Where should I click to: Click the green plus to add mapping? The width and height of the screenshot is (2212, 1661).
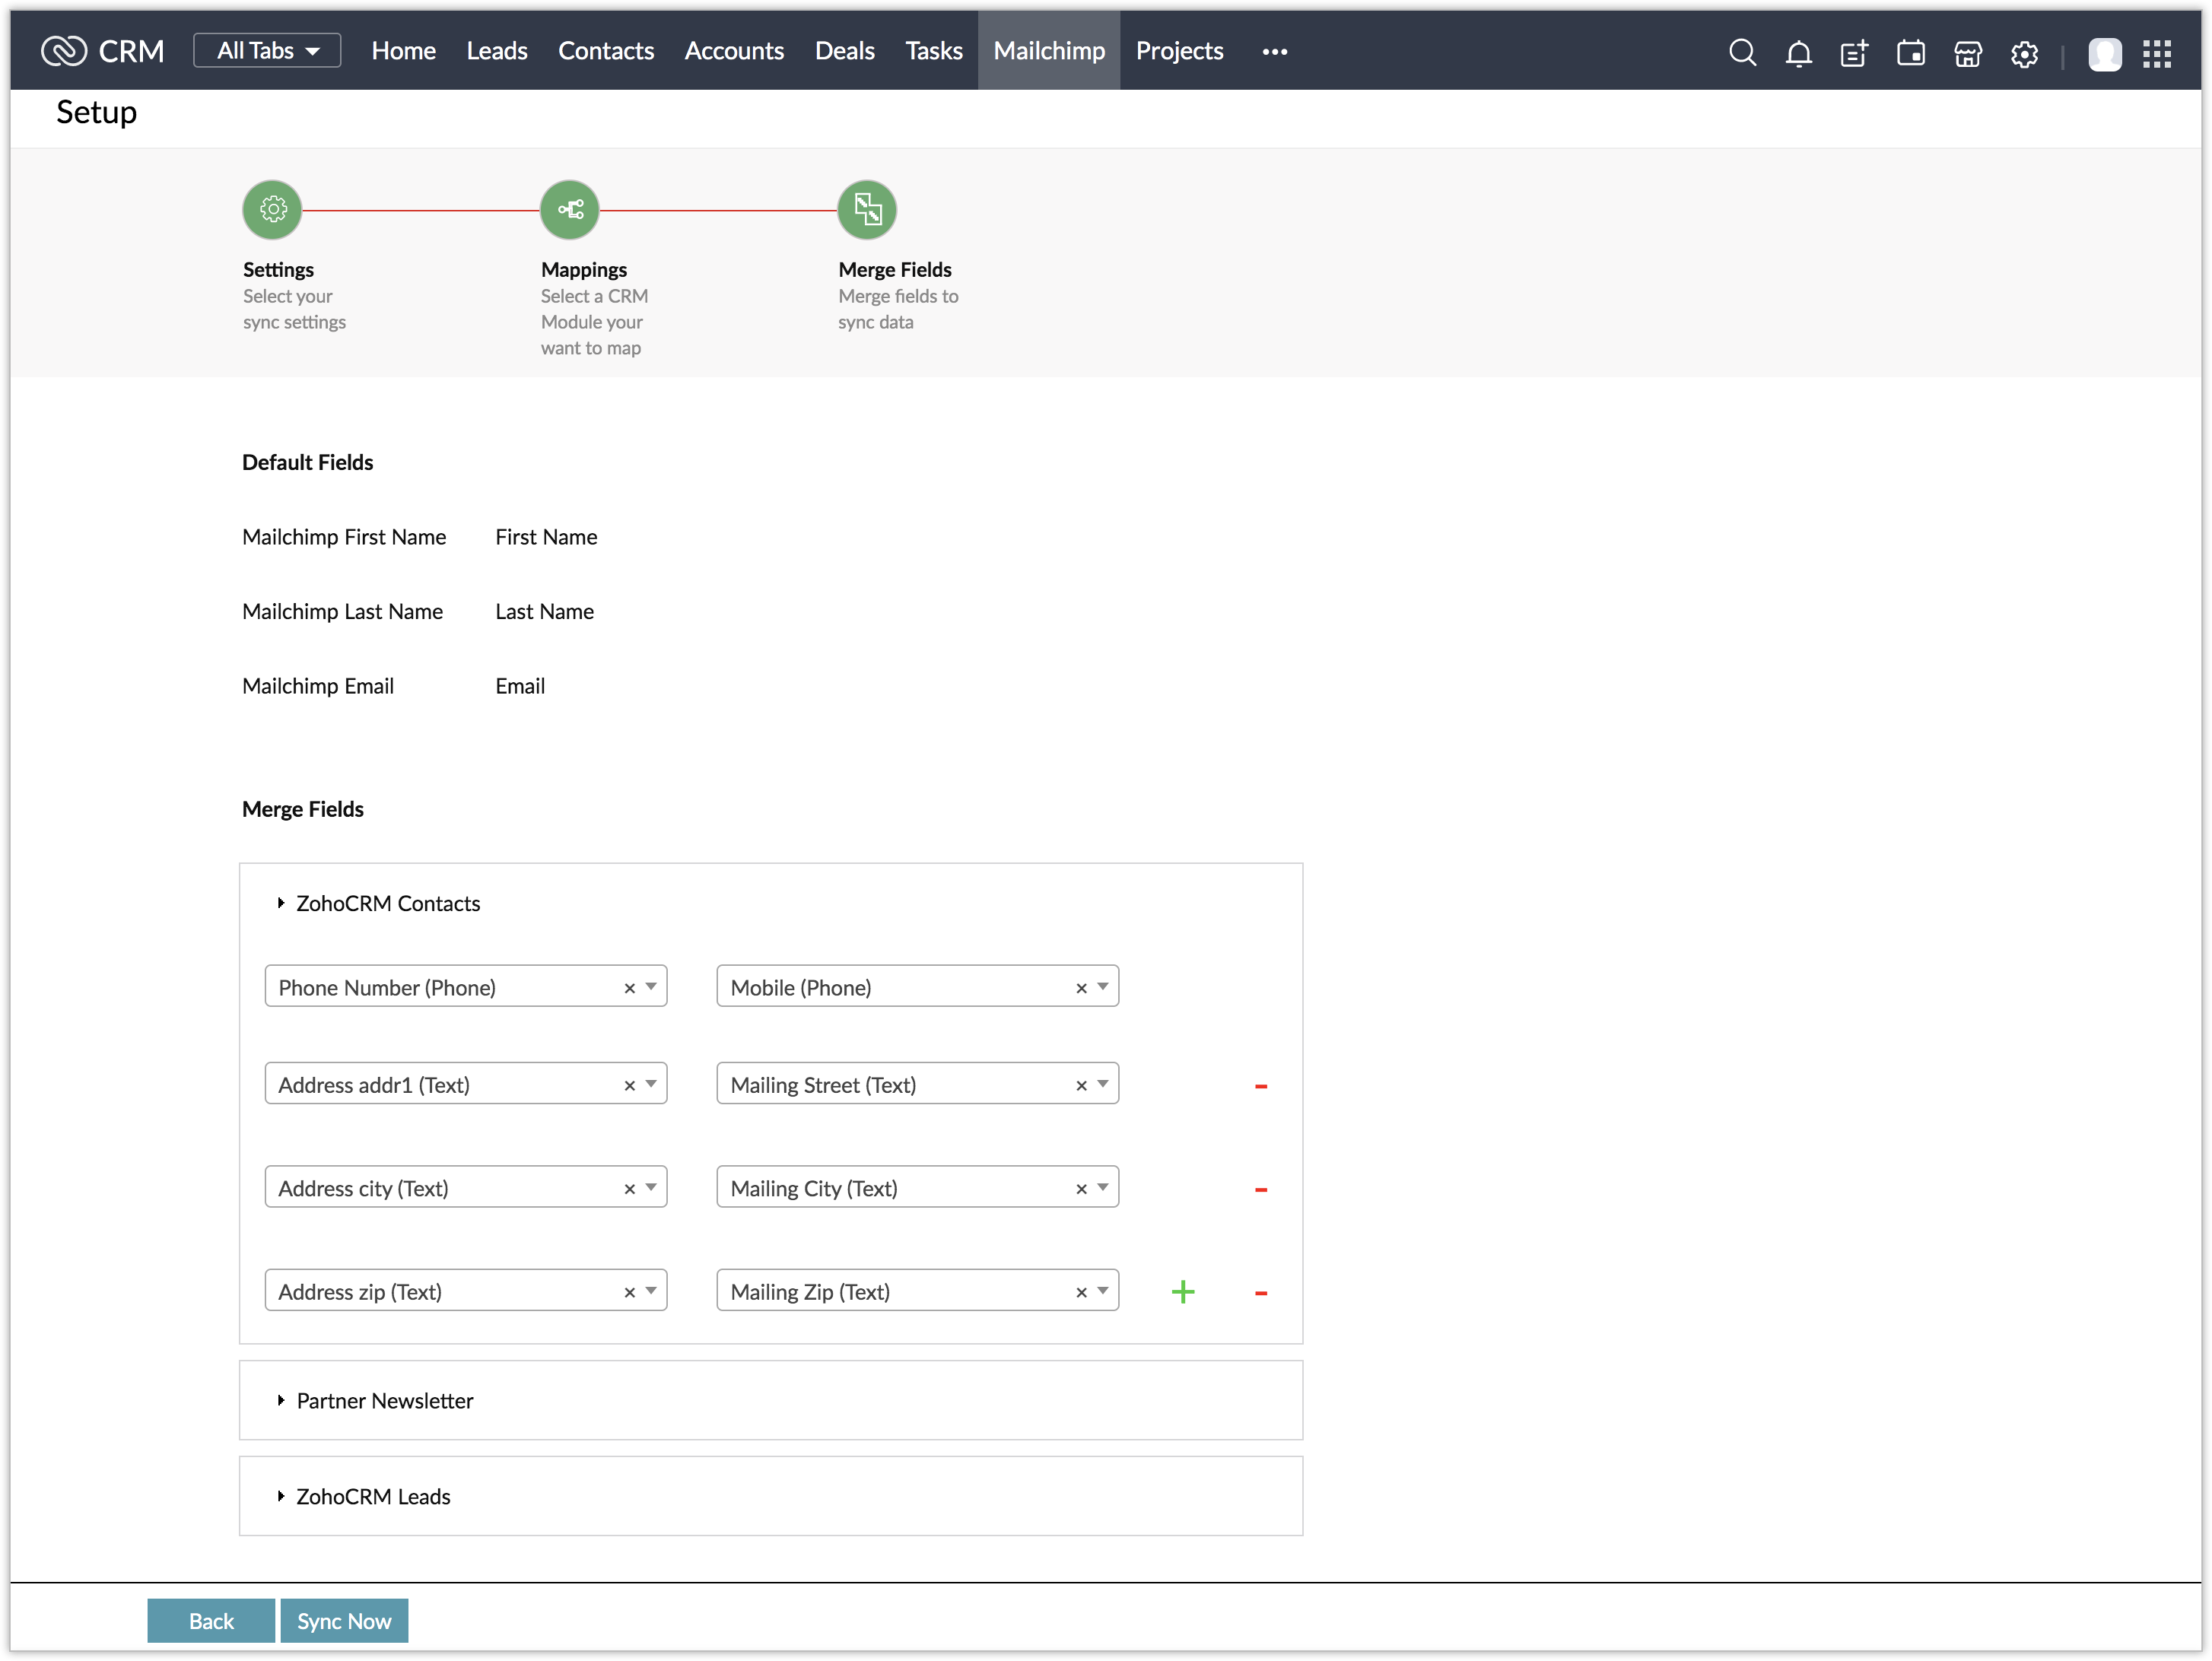pos(1182,1292)
